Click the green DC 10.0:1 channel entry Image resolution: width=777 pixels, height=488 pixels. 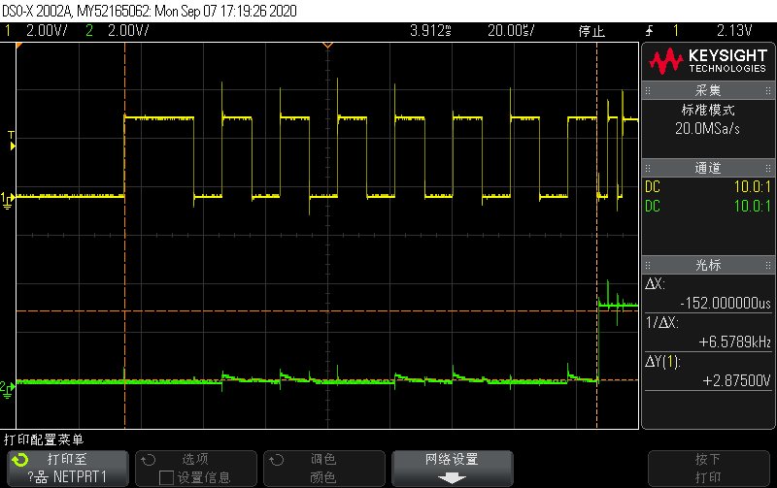708,207
